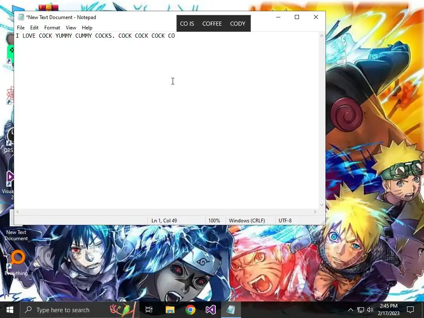
Task: Close the Notepad window
Action: [x=316, y=17]
